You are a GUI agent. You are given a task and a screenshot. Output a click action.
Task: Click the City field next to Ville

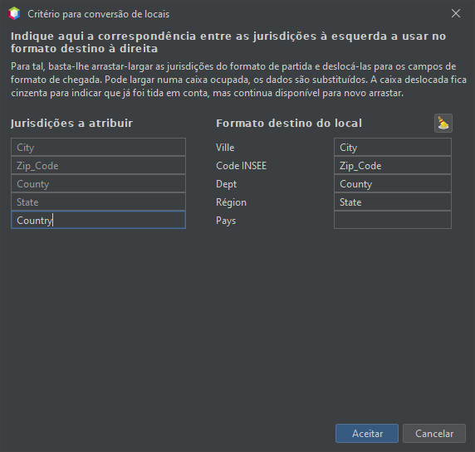(x=393, y=147)
